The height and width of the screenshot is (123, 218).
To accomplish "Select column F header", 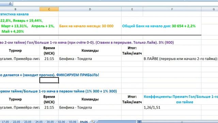I will pyautogui.click(x=172, y=9).
